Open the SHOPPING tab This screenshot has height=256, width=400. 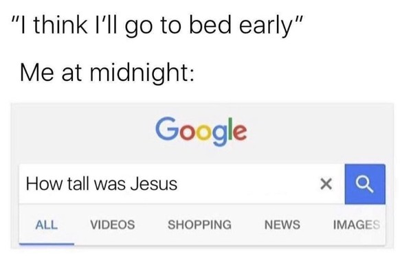pos(199,224)
